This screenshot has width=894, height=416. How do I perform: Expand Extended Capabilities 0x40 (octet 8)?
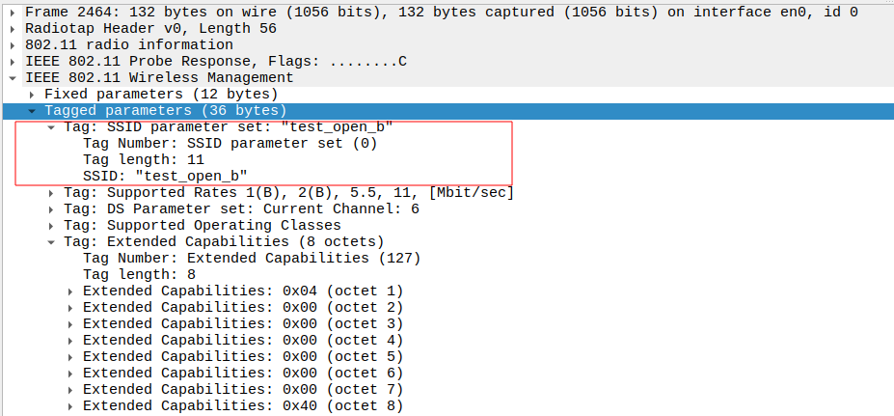(70, 406)
